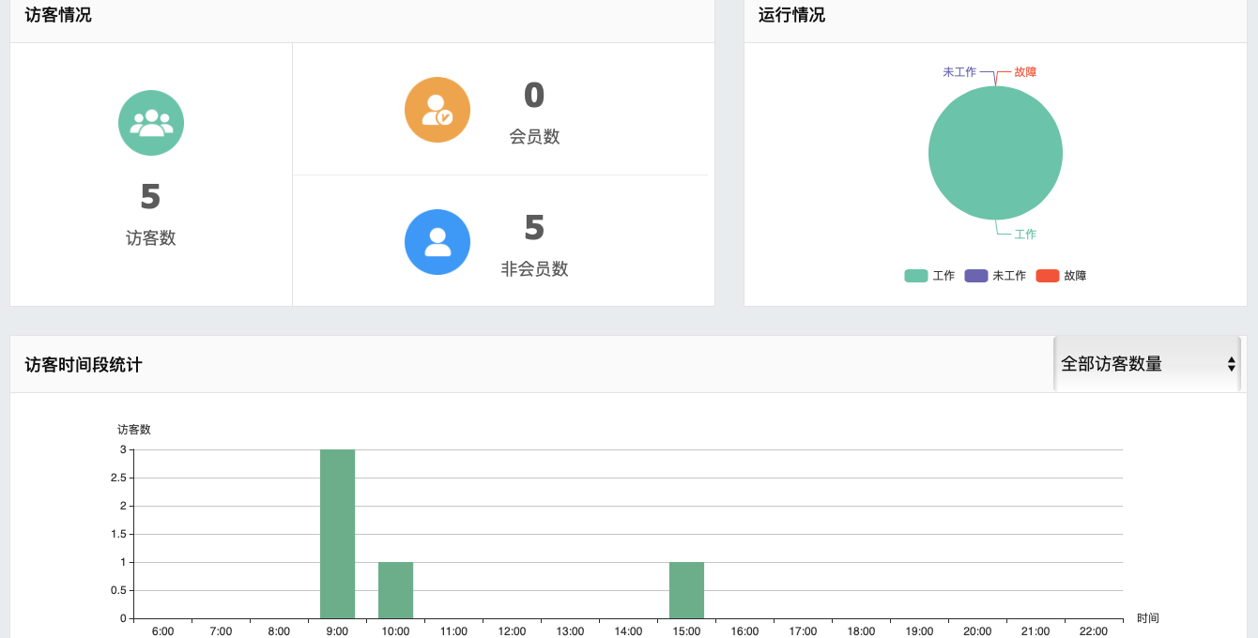Viewport: 1258px width, 638px height.
Task: Click the 时间 axis title
Action: (1148, 618)
